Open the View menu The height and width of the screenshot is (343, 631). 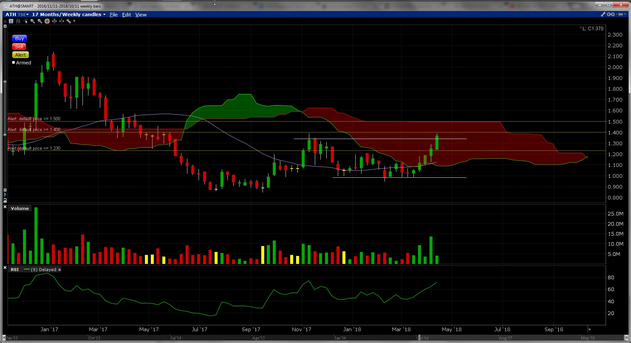[141, 14]
